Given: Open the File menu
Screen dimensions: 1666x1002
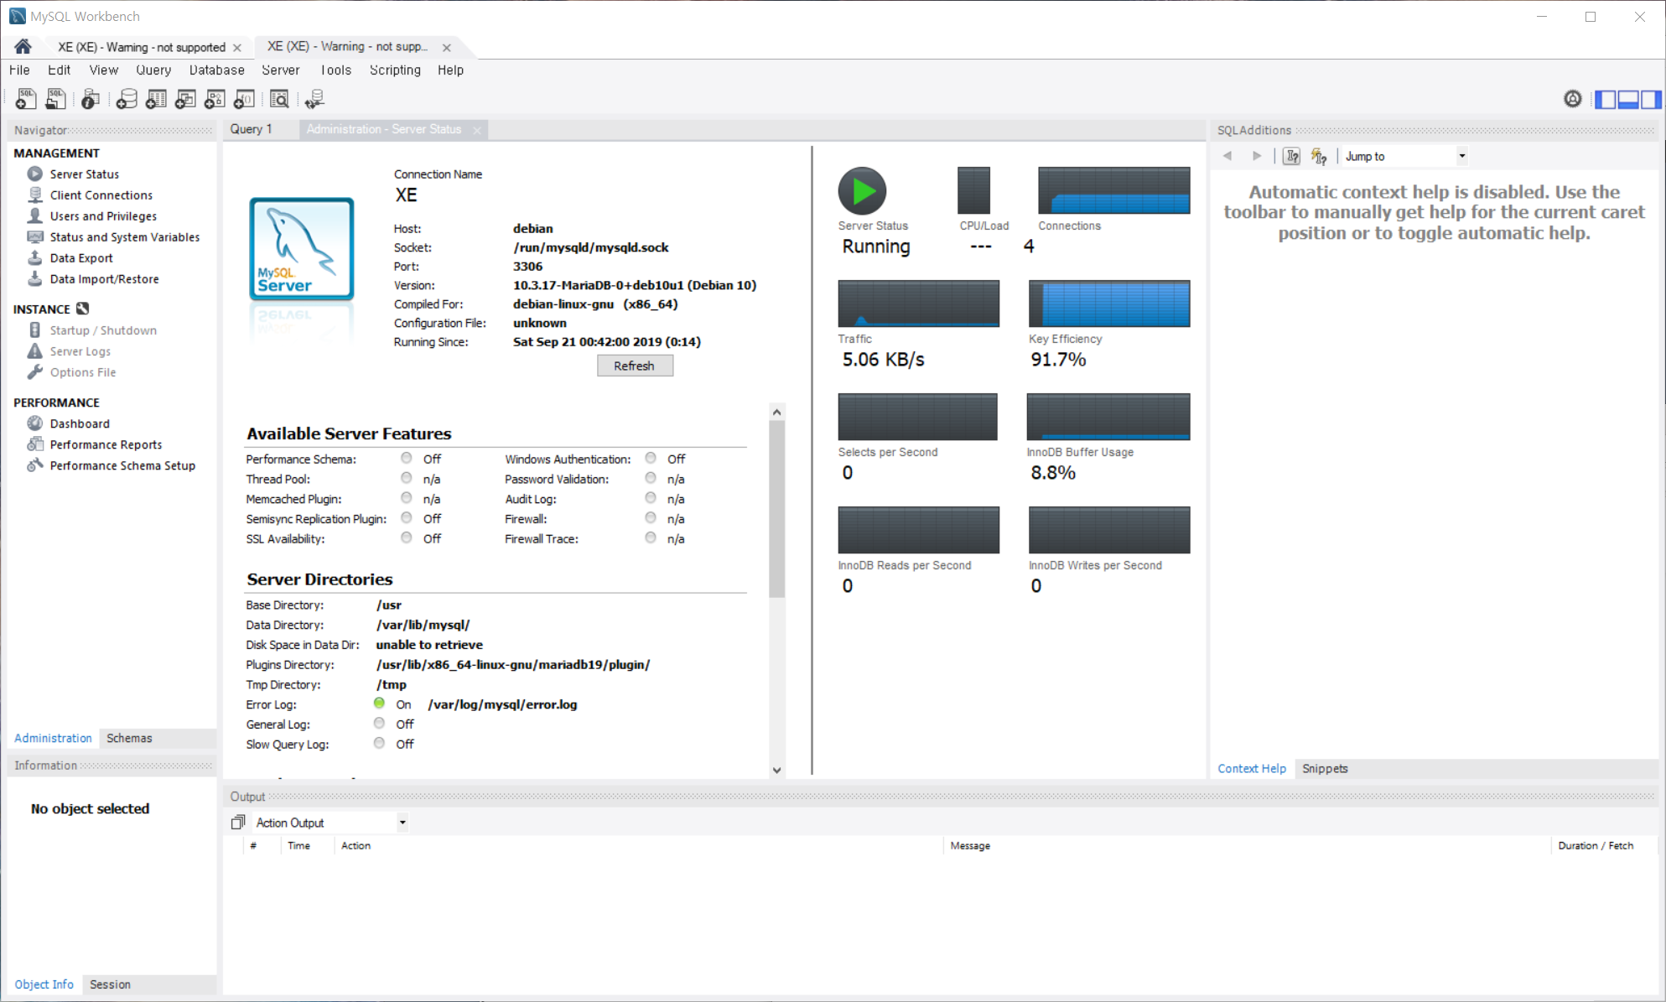Looking at the screenshot, I should 19,70.
